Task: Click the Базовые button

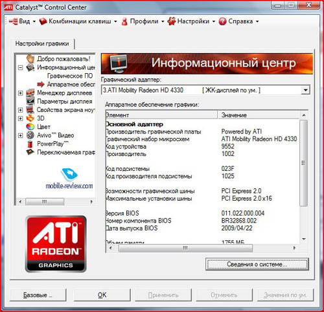Action: (x=38, y=295)
